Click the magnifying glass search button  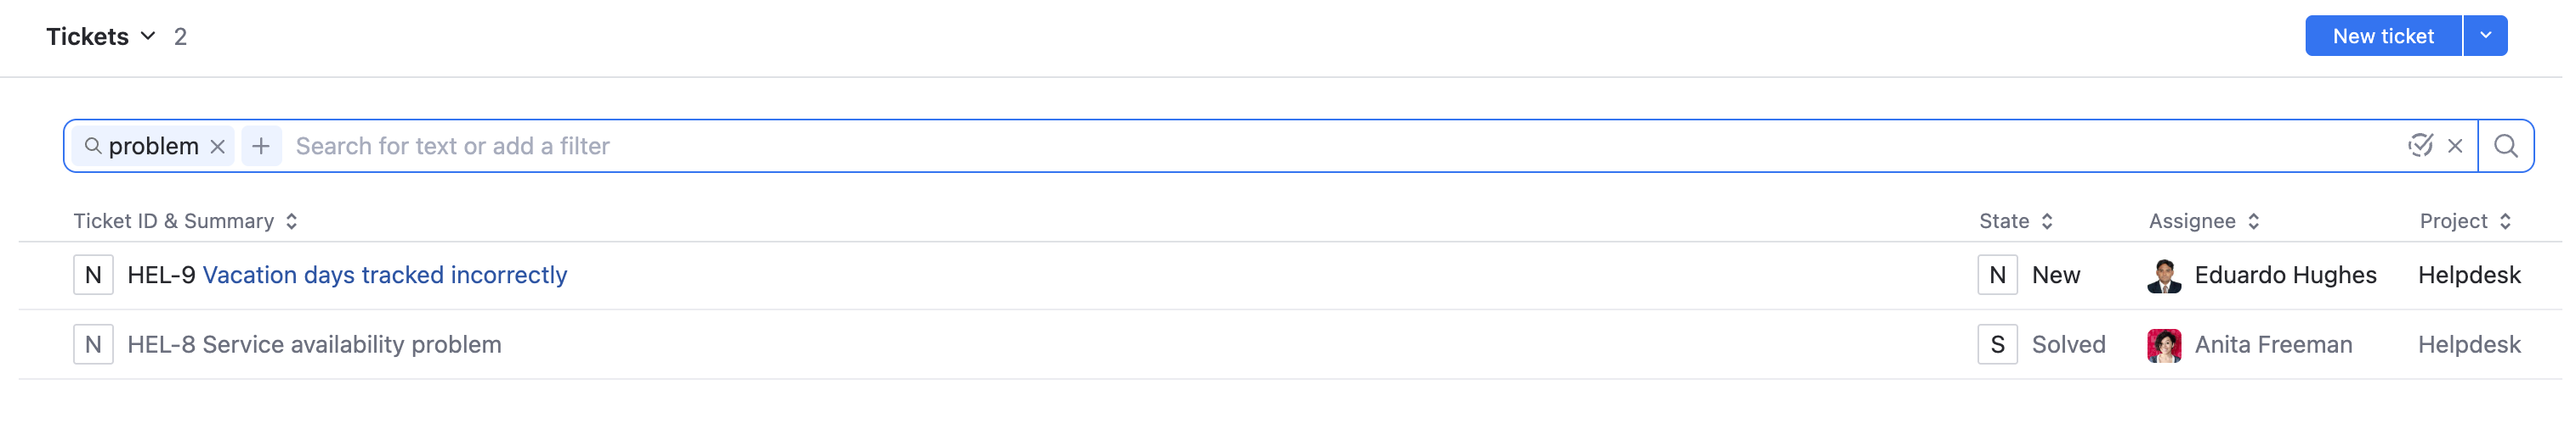(x=2505, y=147)
